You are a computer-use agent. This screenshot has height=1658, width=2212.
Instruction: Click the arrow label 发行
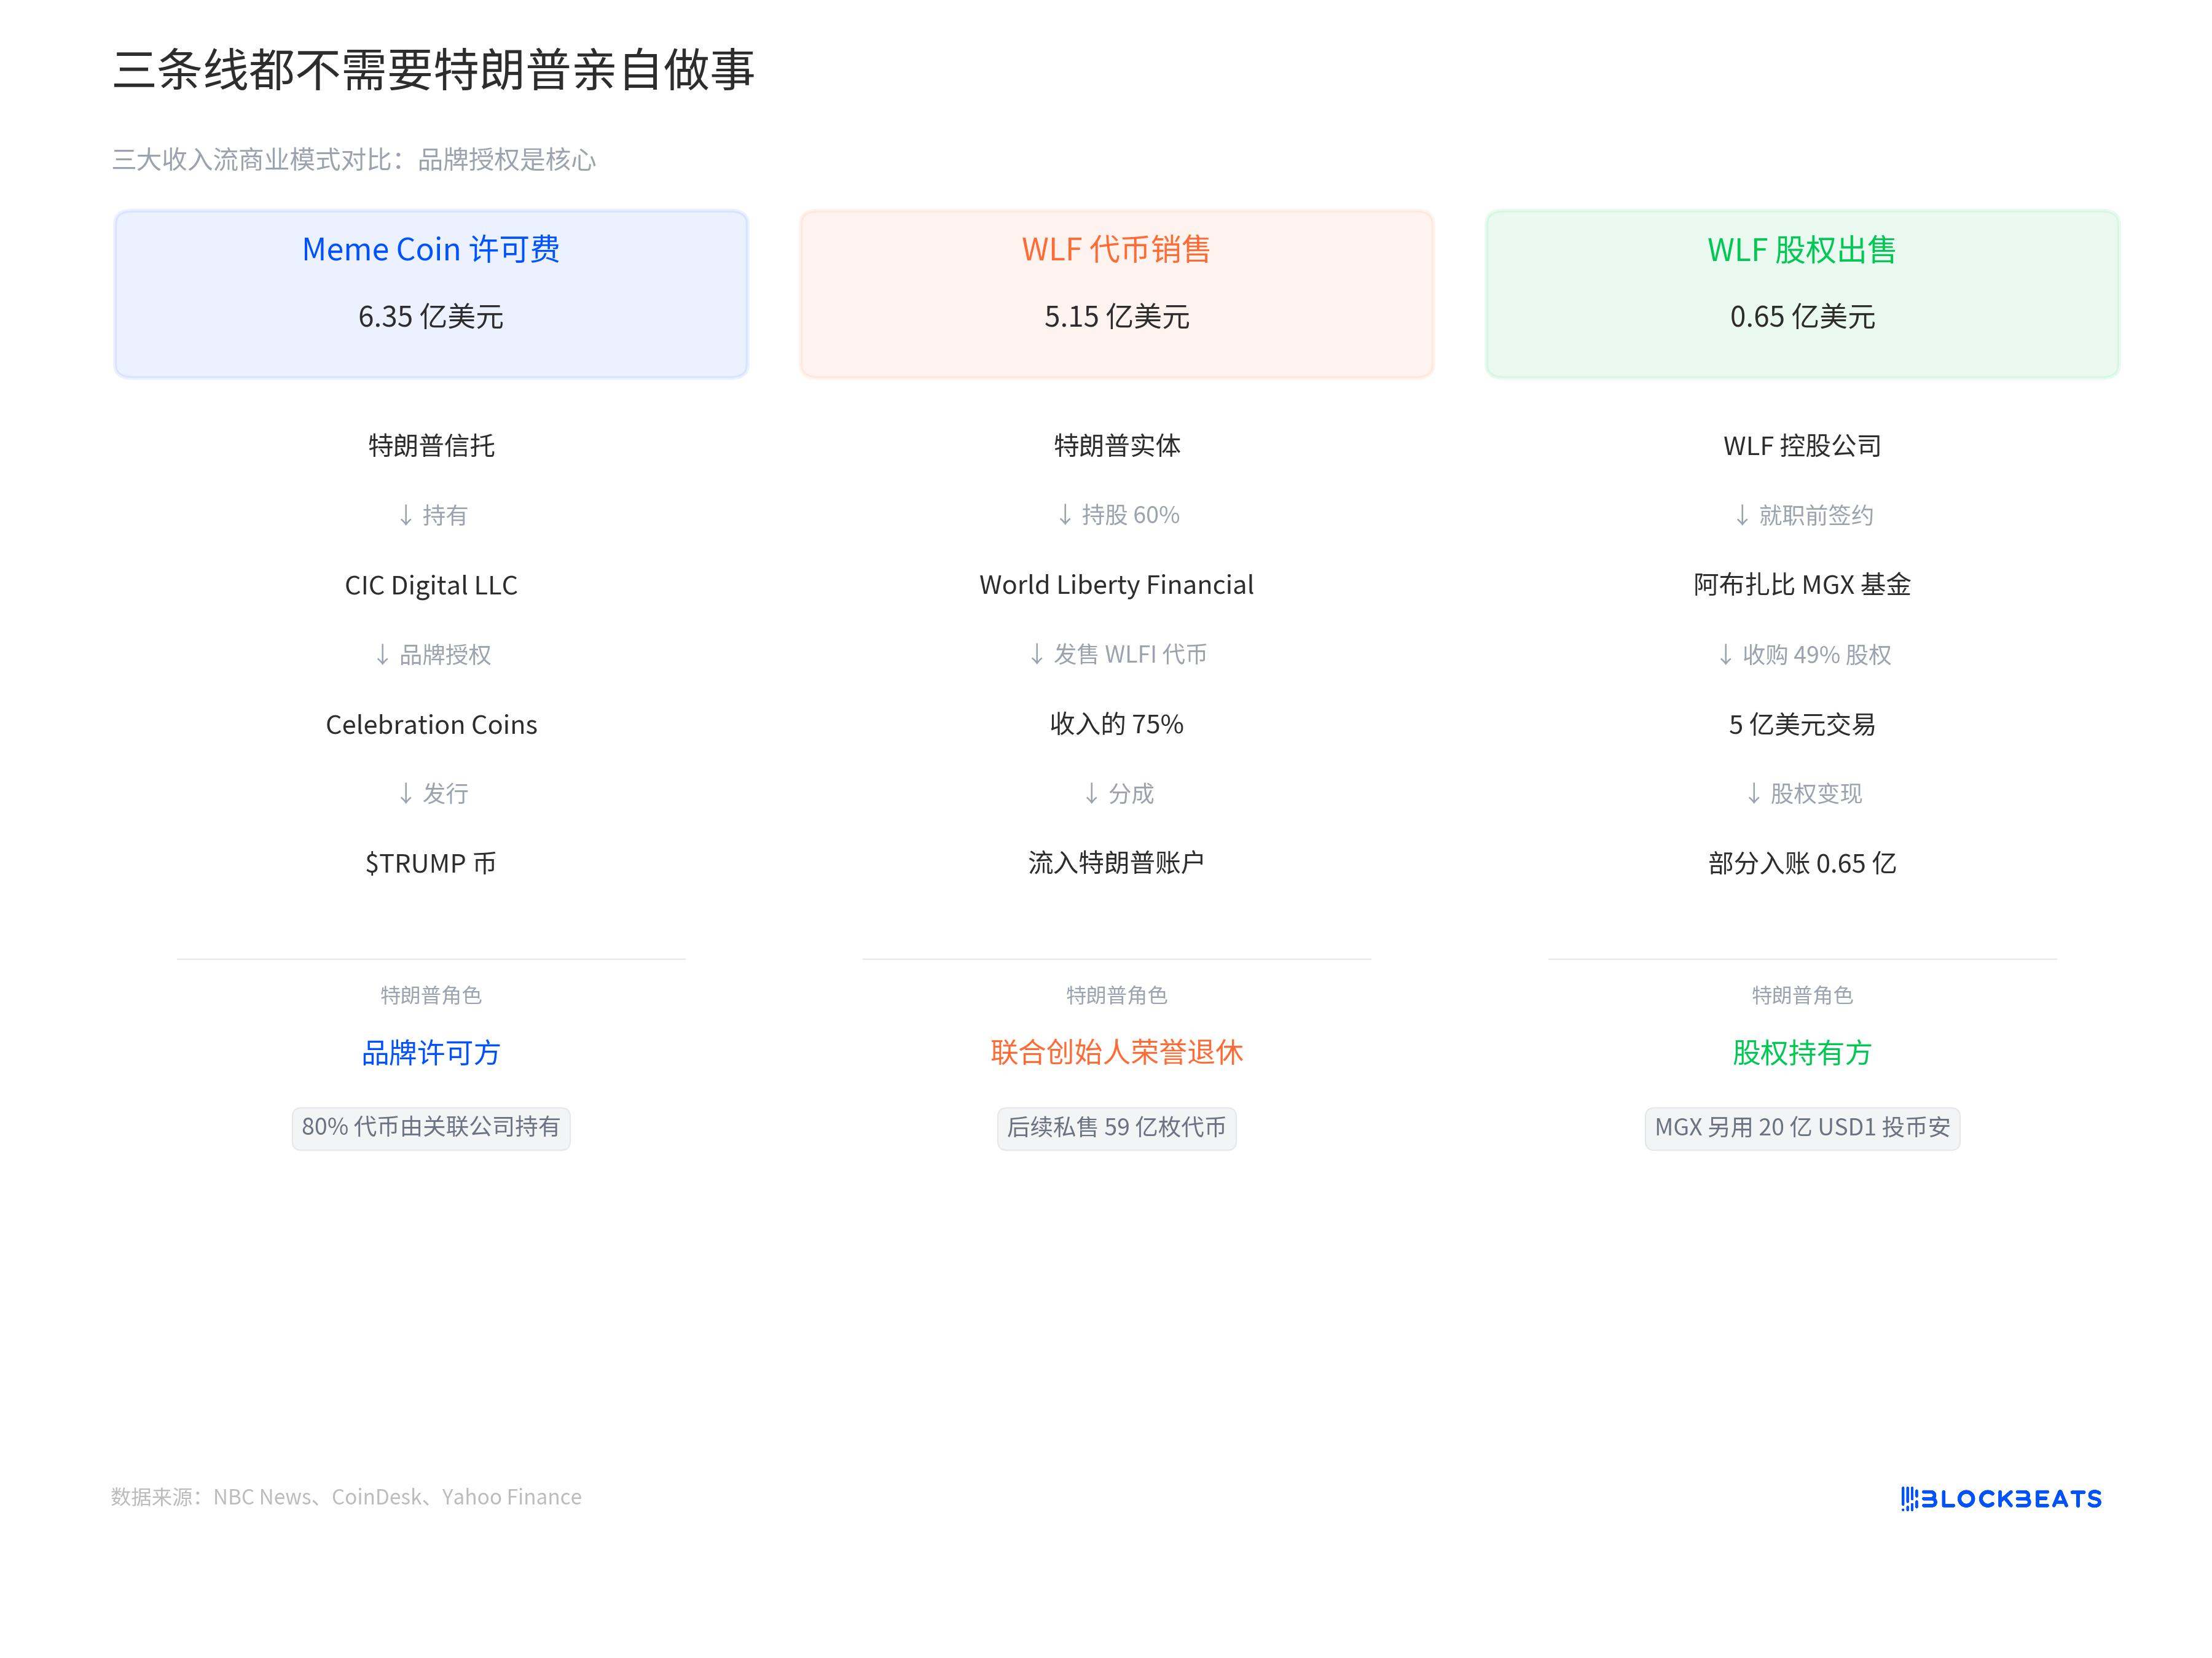(433, 793)
